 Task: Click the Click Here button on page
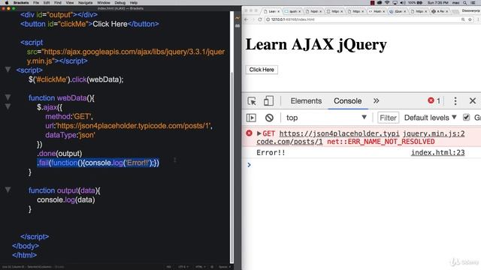pyautogui.click(x=262, y=70)
